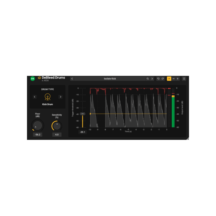Click the threshold value field -39.1
The image size is (216, 216).
[x=82, y=132]
